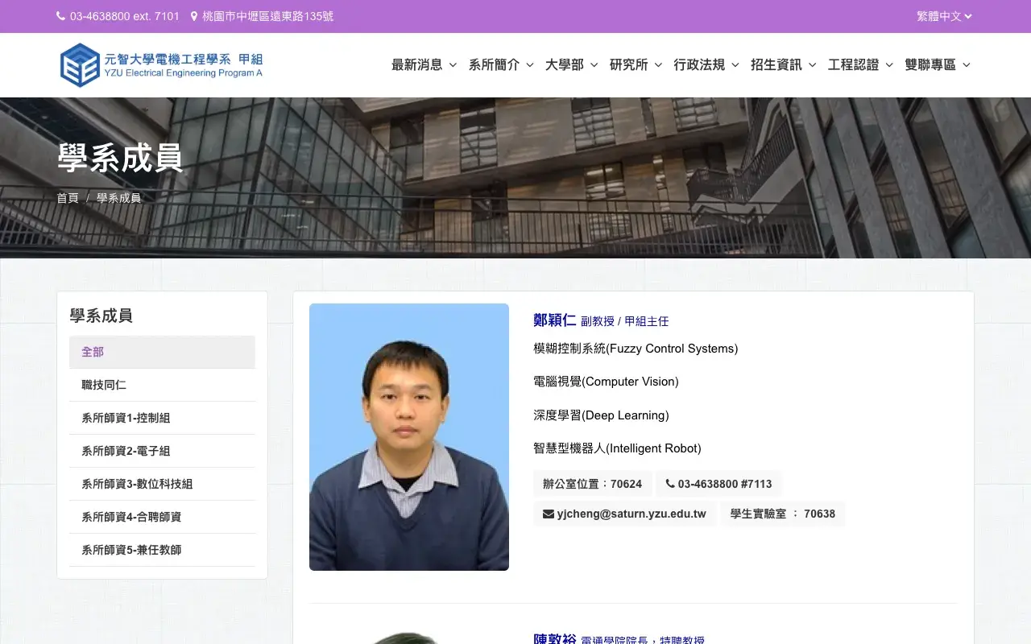1031x644 pixels.
Task: Click the text 電腦視覺(Computer Vision)
Action: coord(606,382)
